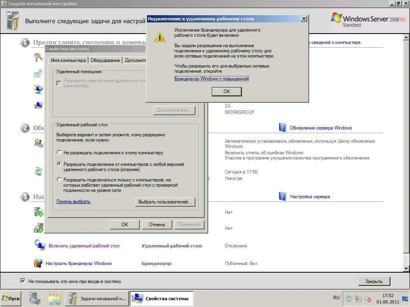Click help book icon next to Настройка сервера
Viewport: 410px width, 307px height.
coord(282,196)
